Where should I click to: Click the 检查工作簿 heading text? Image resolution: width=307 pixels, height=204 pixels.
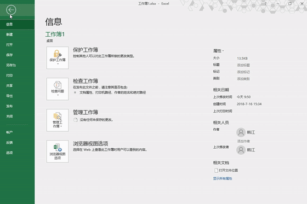click(x=86, y=81)
